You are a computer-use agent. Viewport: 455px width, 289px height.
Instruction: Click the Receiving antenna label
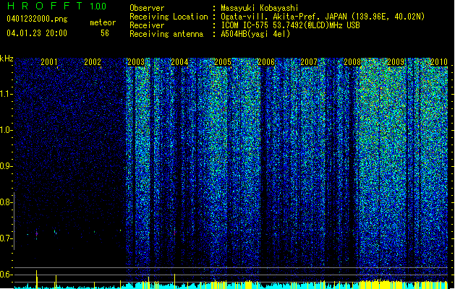coord(166,34)
